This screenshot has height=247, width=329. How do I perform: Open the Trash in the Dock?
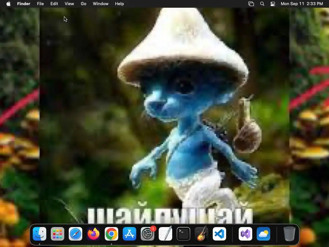(x=289, y=234)
